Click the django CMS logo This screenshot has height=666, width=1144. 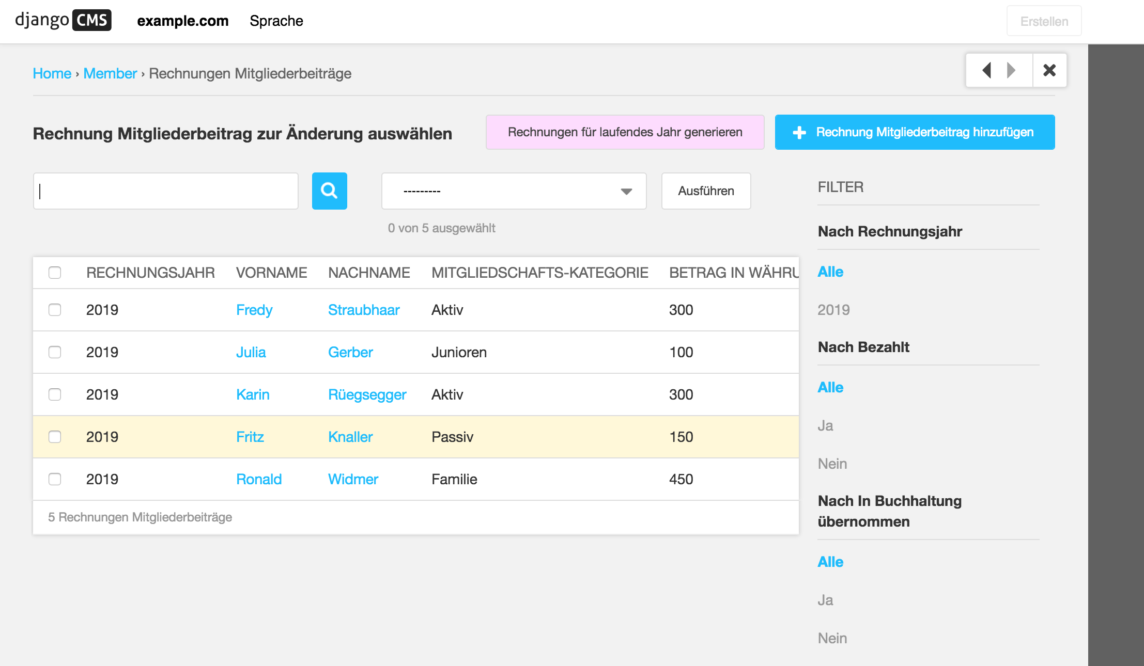[63, 21]
